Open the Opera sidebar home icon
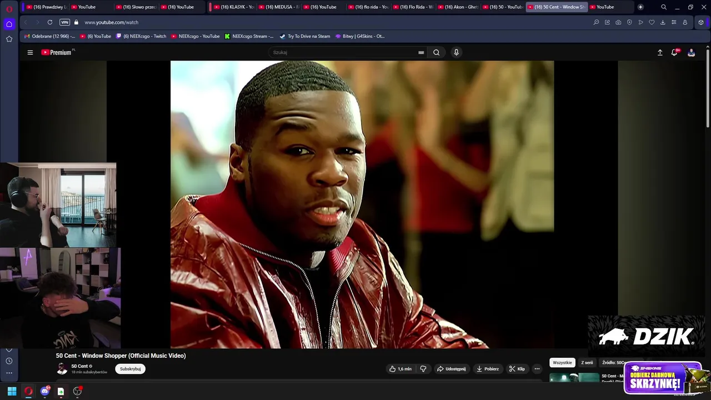The height and width of the screenshot is (400, 711). tap(9, 24)
